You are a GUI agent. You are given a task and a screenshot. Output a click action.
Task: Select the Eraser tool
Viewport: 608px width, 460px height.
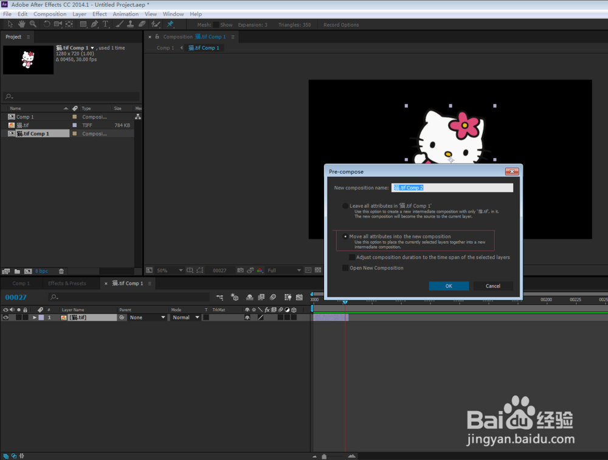pos(142,24)
